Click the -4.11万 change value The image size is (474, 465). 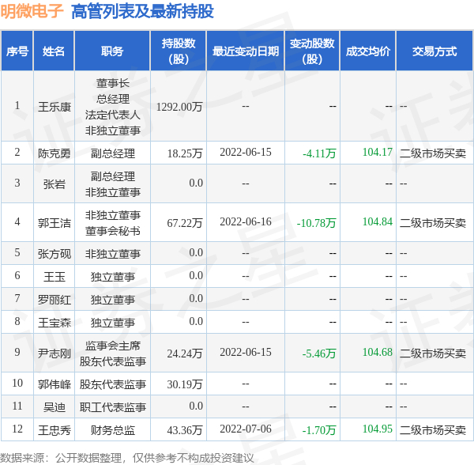(x=319, y=153)
